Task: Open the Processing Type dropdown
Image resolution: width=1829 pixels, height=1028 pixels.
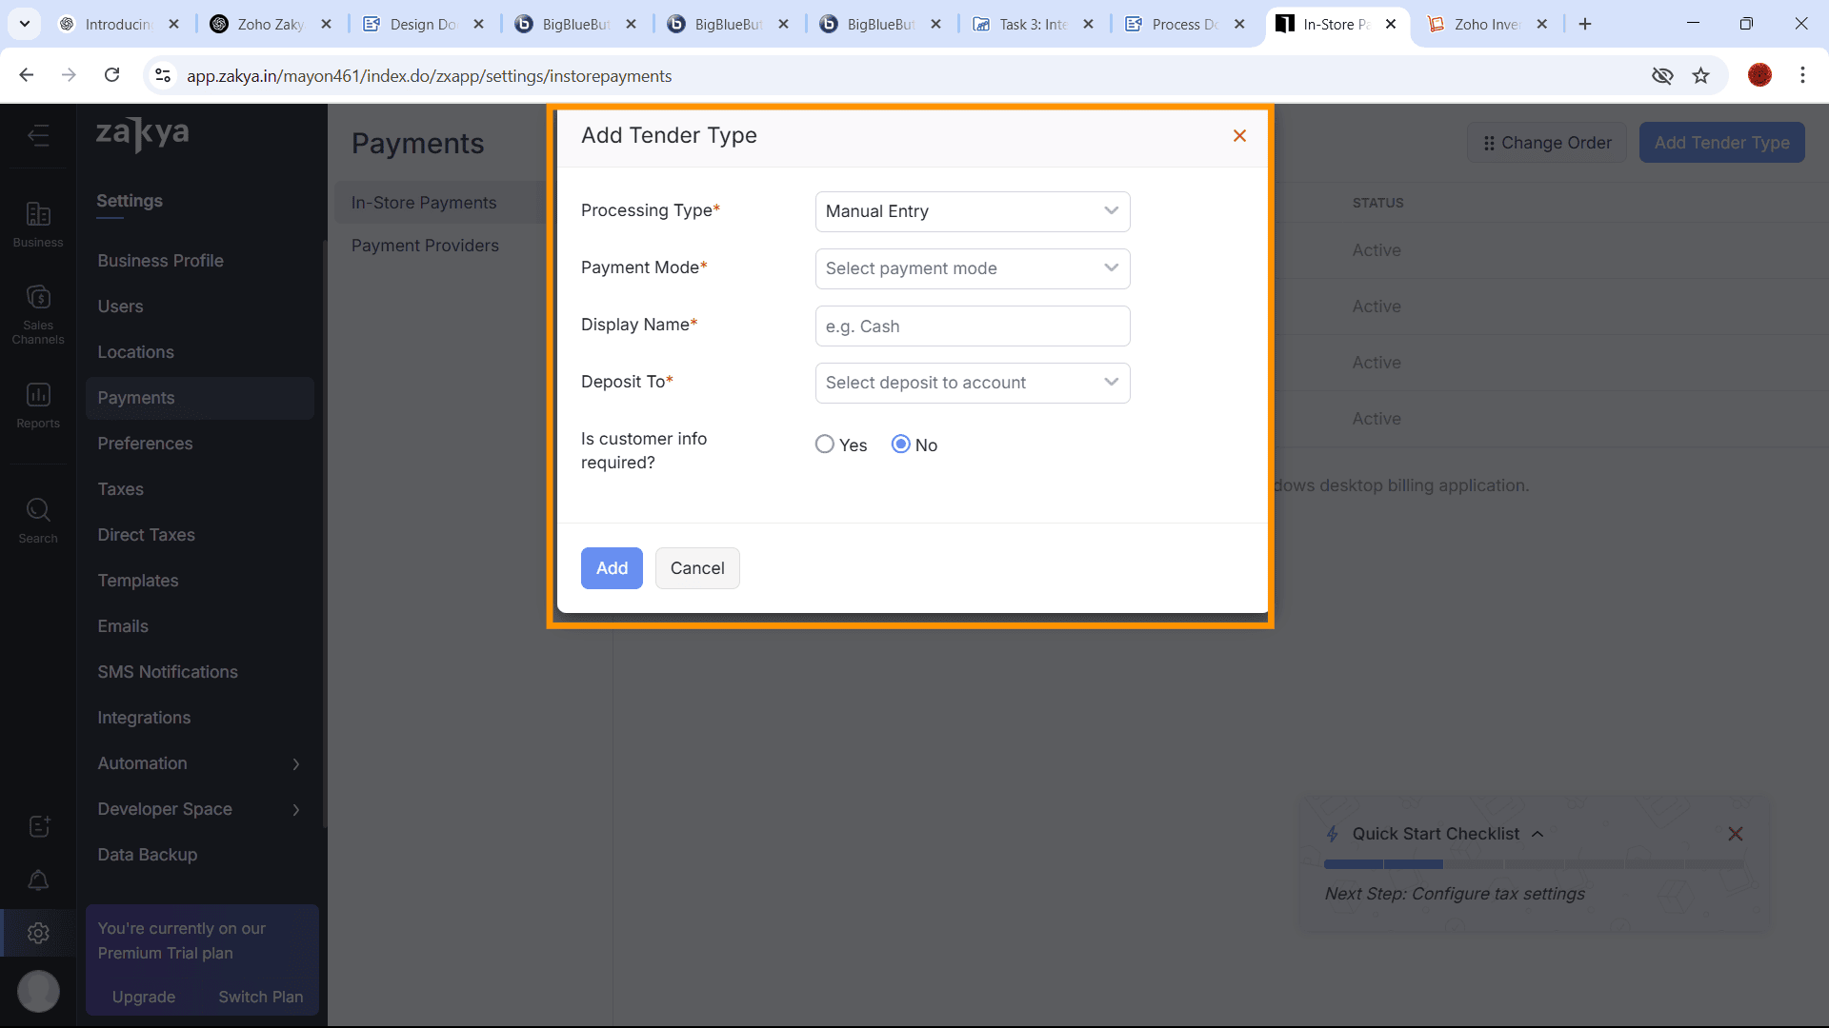Action: click(x=973, y=211)
